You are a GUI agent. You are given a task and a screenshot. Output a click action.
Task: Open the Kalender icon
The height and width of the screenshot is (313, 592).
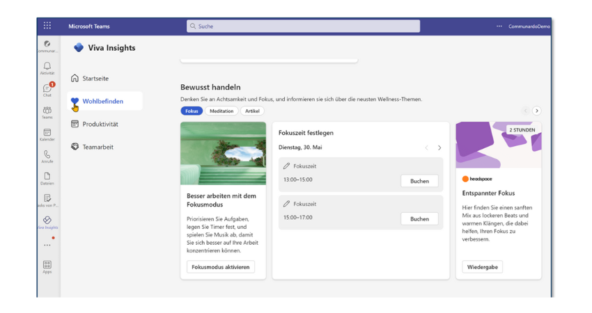(47, 132)
